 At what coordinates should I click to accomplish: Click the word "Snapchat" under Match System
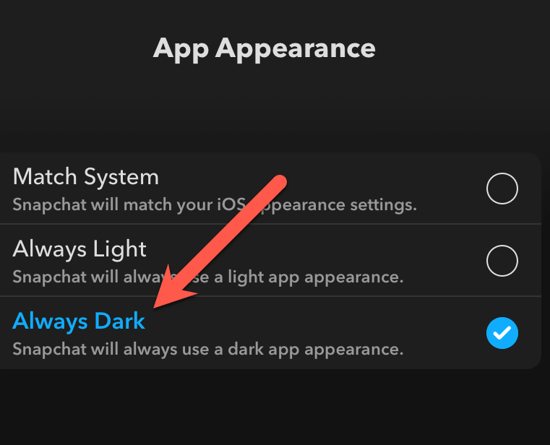point(49,204)
